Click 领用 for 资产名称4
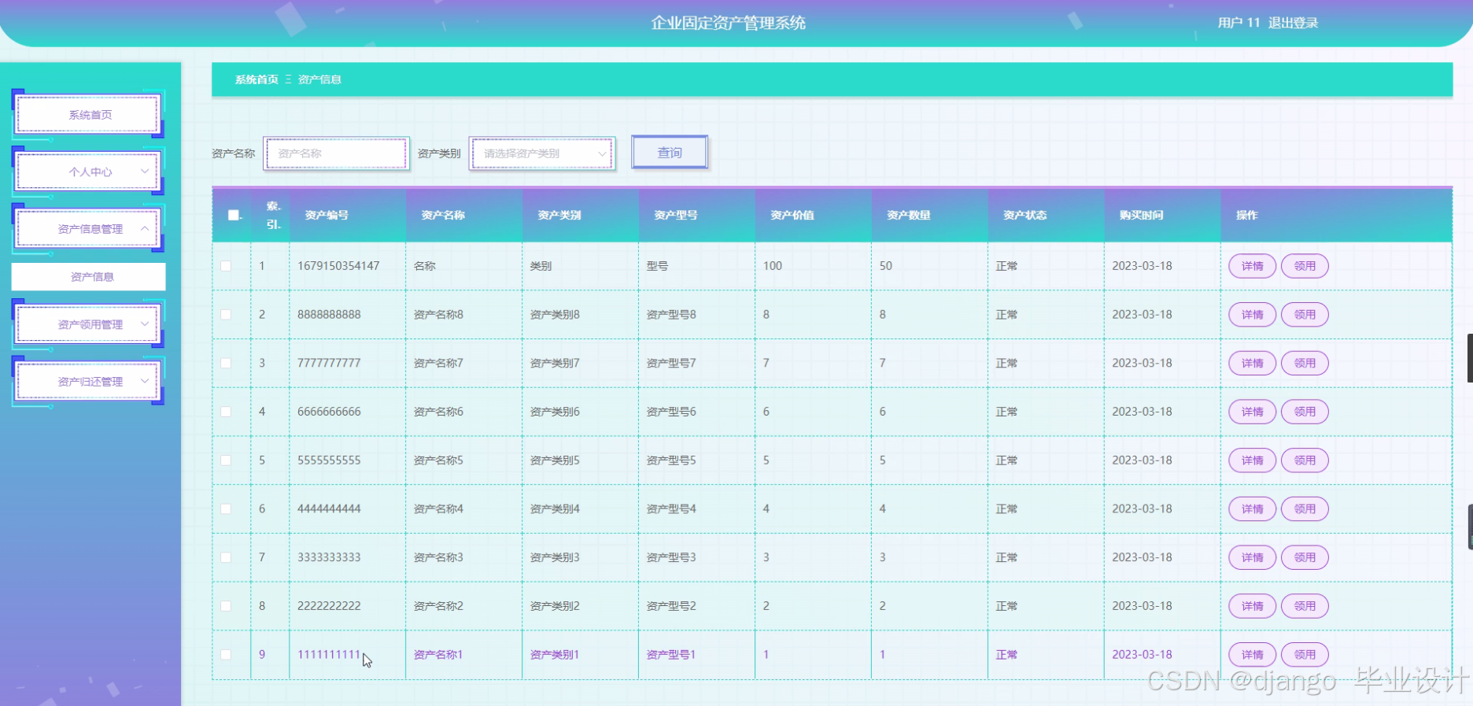 (1305, 508)
